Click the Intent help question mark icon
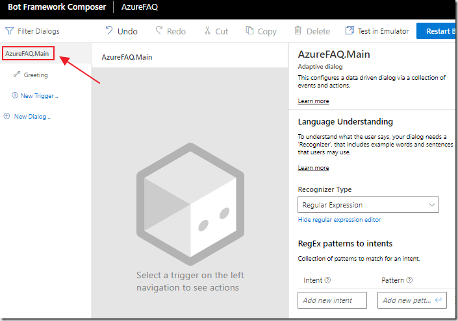 [327, 280]
